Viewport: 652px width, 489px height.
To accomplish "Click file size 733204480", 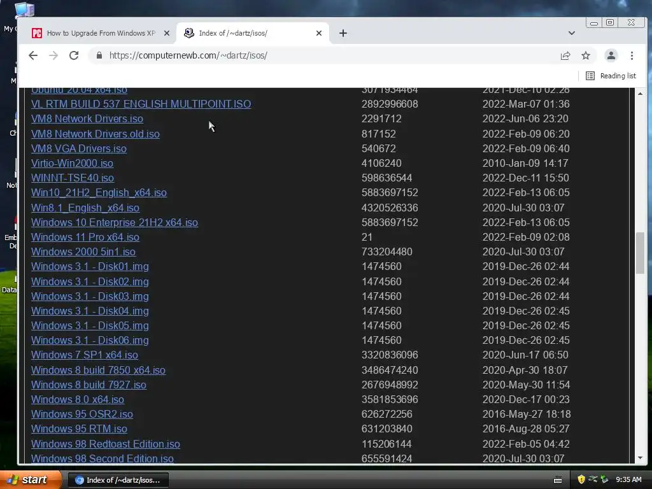I will 386,252.
